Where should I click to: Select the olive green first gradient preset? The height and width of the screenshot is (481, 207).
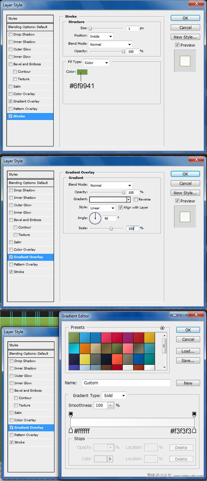74,338
